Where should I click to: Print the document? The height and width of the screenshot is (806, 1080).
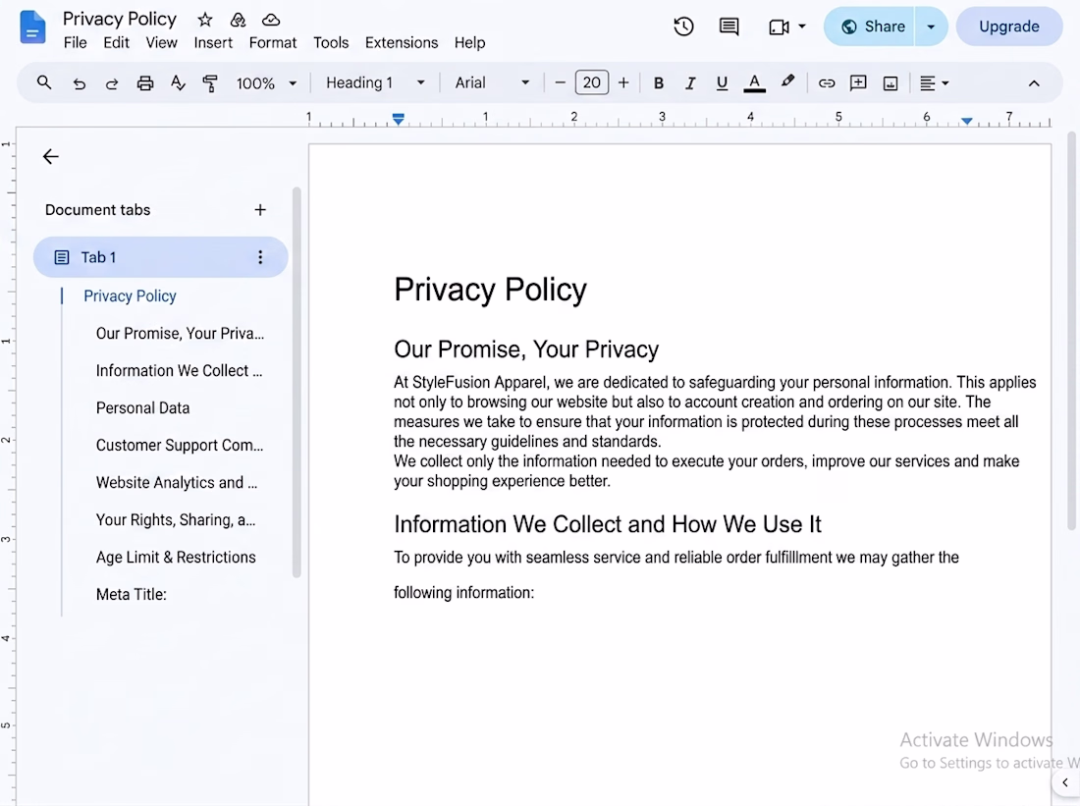[144, 83]
